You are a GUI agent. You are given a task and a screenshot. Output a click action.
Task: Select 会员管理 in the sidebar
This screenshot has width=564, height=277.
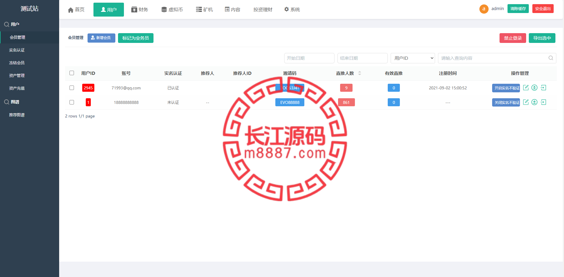click(30, 37)
